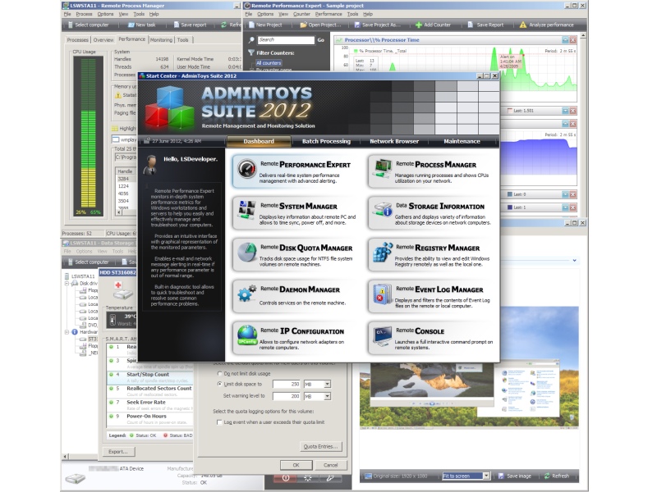This screenshot has height=492, width=657.
Task: Launch Remote Disk Quota Manager icon
Action: [247, 253]
